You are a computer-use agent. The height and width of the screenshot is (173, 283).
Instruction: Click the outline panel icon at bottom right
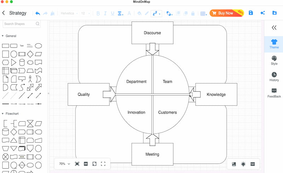pos(234,164)
